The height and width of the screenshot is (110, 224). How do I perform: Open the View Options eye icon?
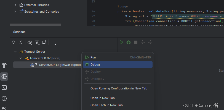[30, 42]
